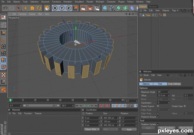Click the Maximum Angle field
The width and height of the screenshot is (194, 135).
(163, 92)
